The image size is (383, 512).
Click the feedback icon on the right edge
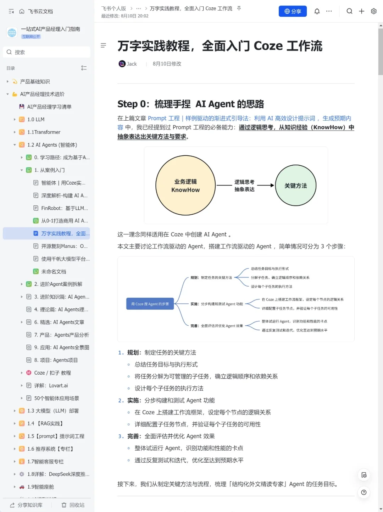tap(364, 475)
